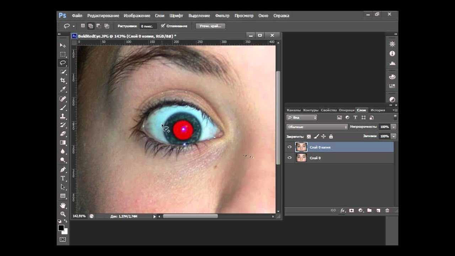
Task: Select the Quick Selection tool
Action: (x=63, y=72)
